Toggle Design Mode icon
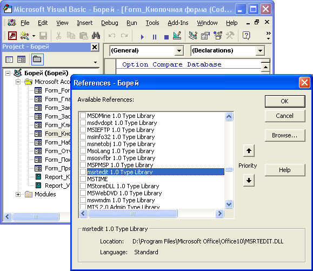Screen dimensions: 313x271 [177, 36]
